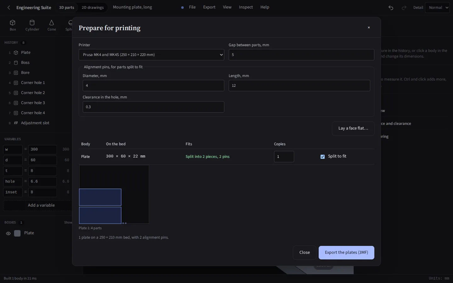Click the Clearance in the hole field
Screen dimensions: 453x283
click(154, 107)
